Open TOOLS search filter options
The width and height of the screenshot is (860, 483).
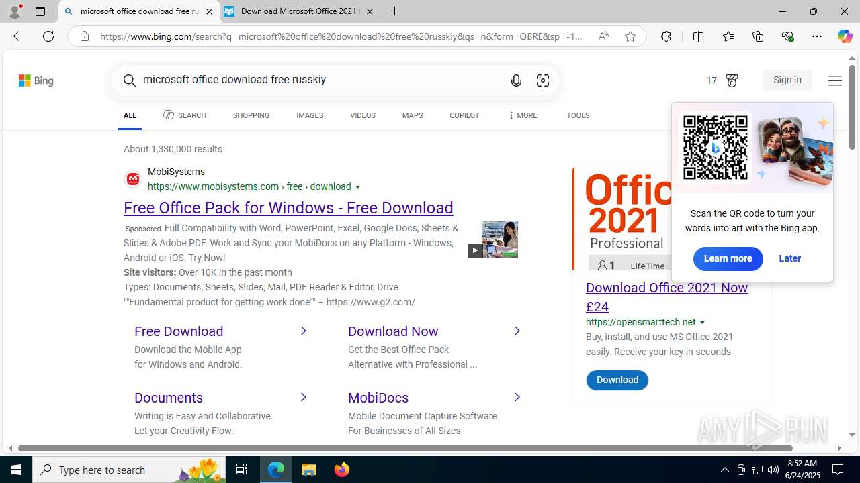pos(578,115)
